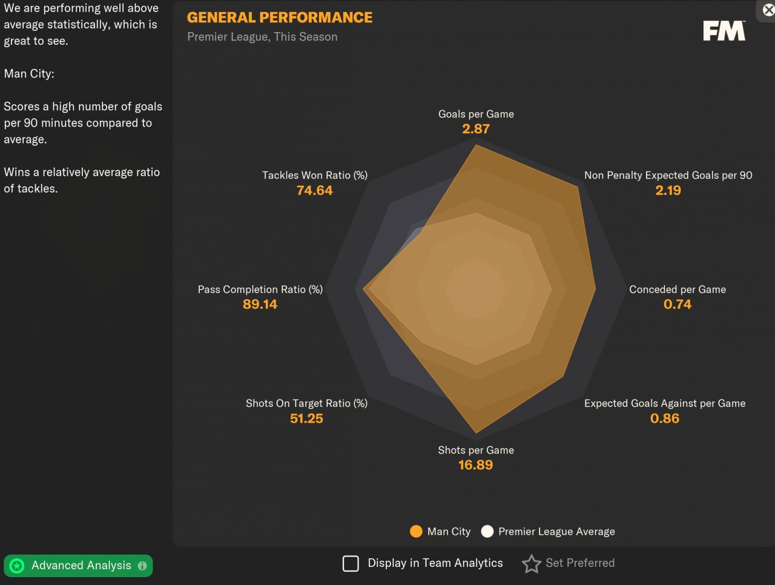Viewport: 775px width, 585px height.
Task: Pick the Expected Goals Against per Game label
Action: (x=664, y=403)
